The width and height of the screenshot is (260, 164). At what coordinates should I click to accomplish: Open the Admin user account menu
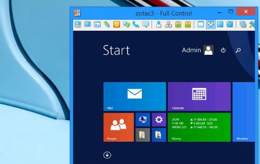[197, 50]
